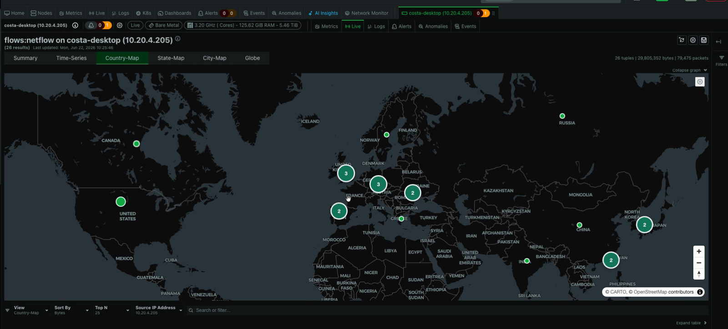Click the China flow marker

pos(579,225)
